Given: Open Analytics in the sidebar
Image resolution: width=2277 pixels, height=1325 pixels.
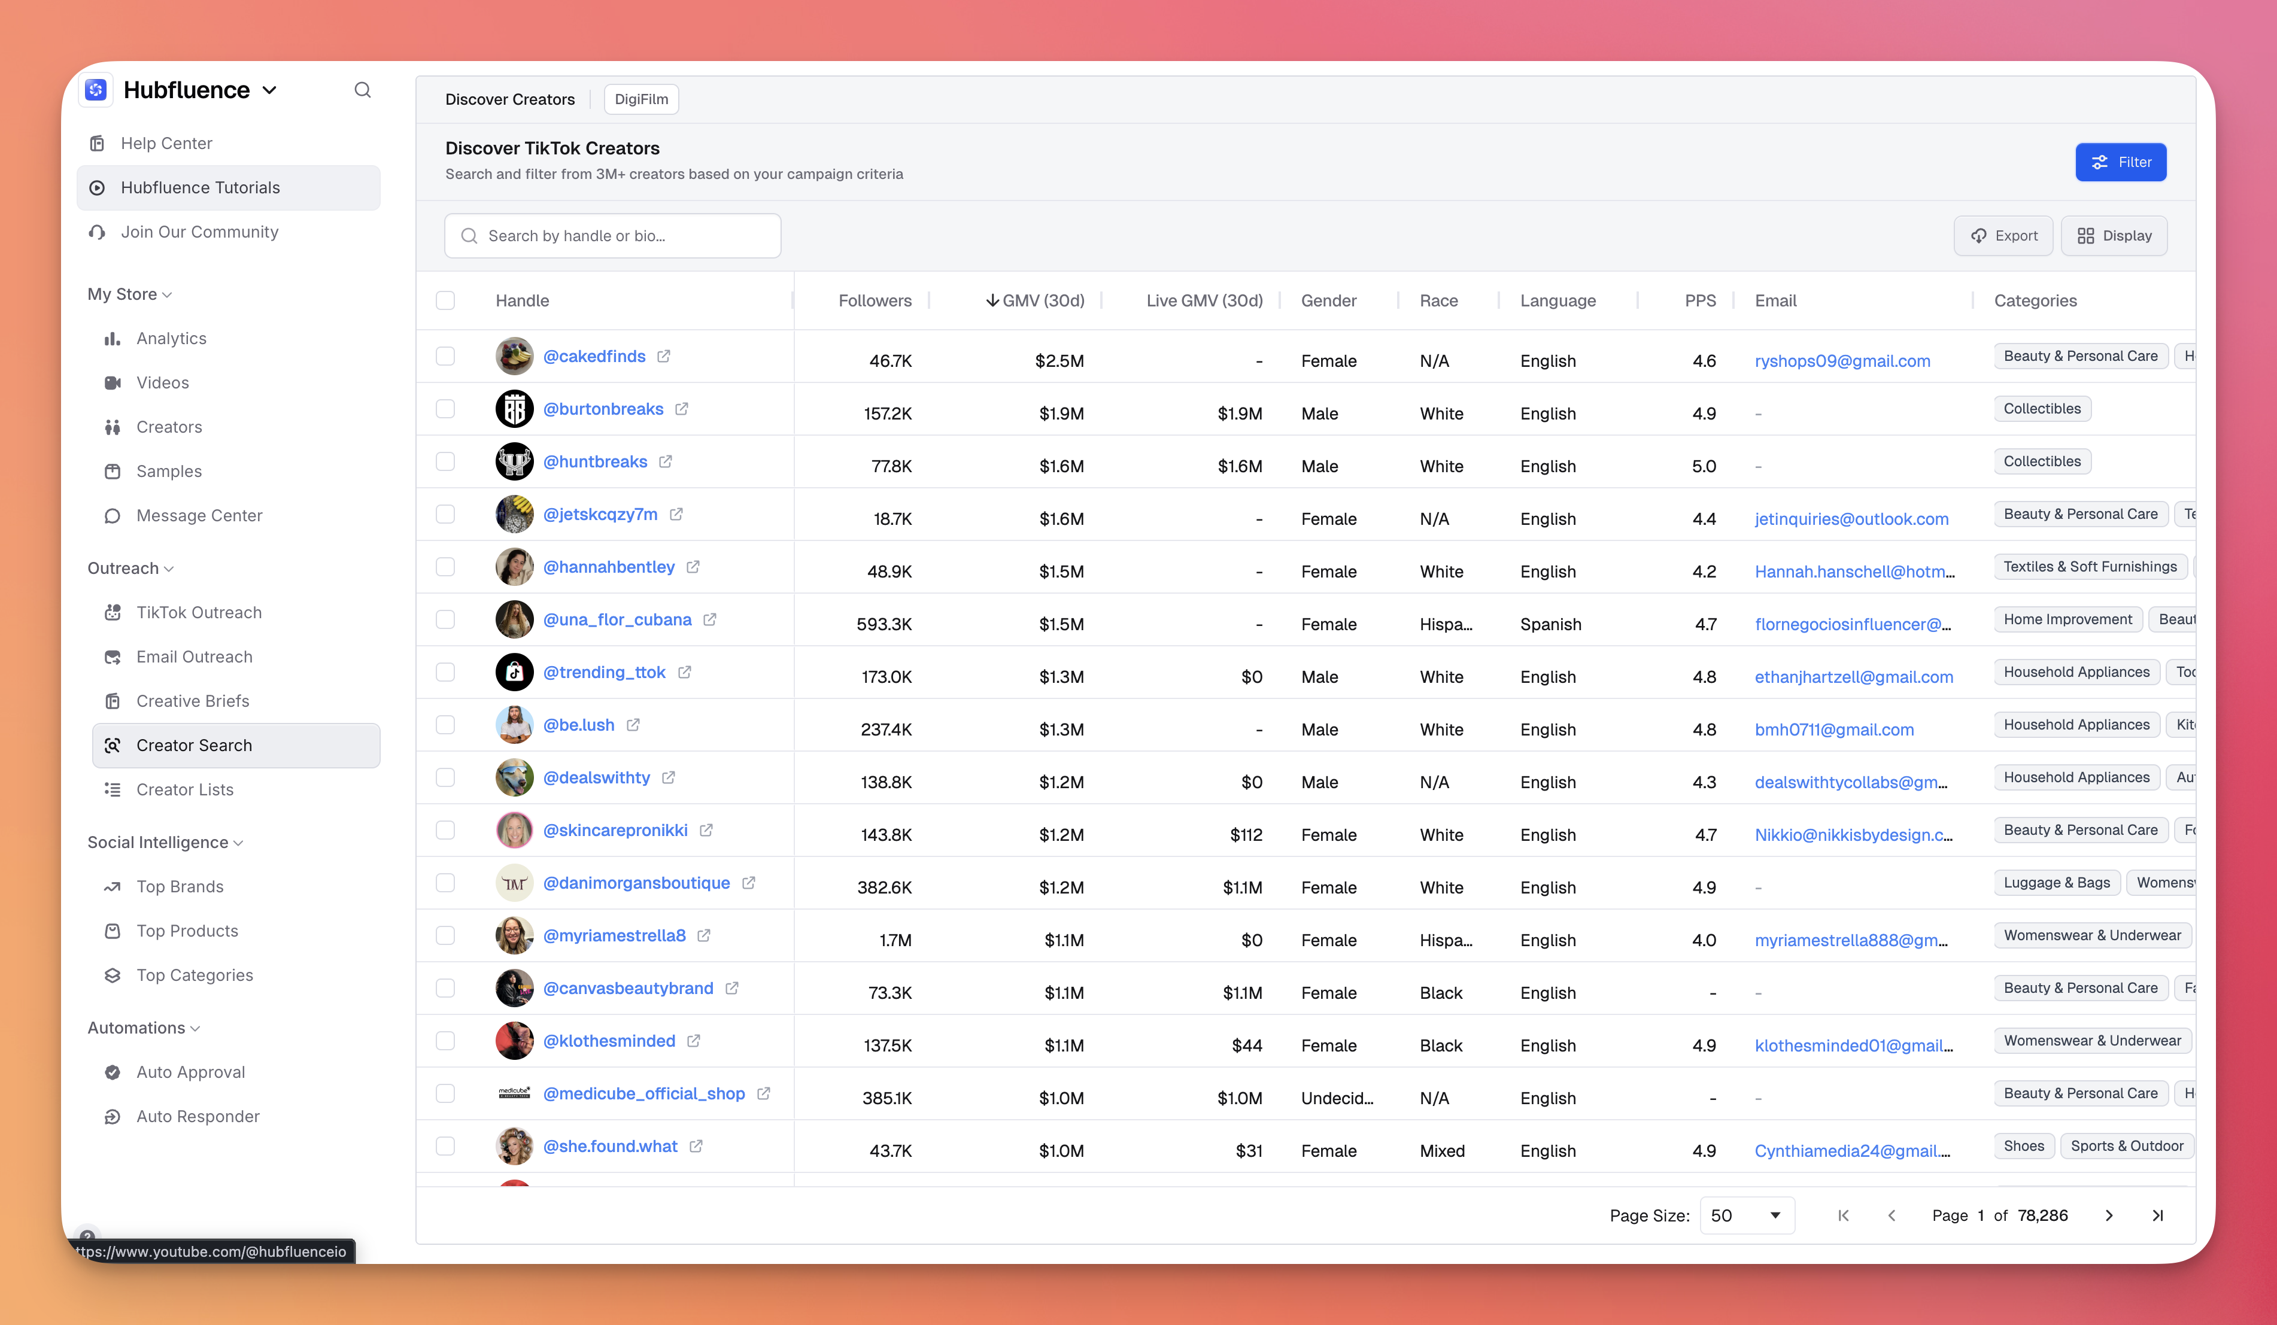Looking at the screenshot, I should point(171,339).
